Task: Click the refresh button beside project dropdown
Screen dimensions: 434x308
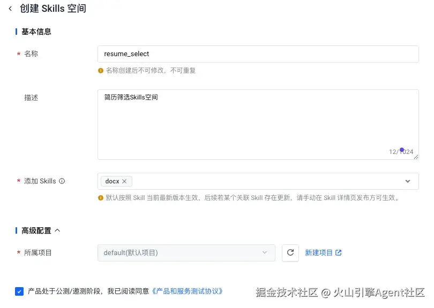Action: [290, 252]
